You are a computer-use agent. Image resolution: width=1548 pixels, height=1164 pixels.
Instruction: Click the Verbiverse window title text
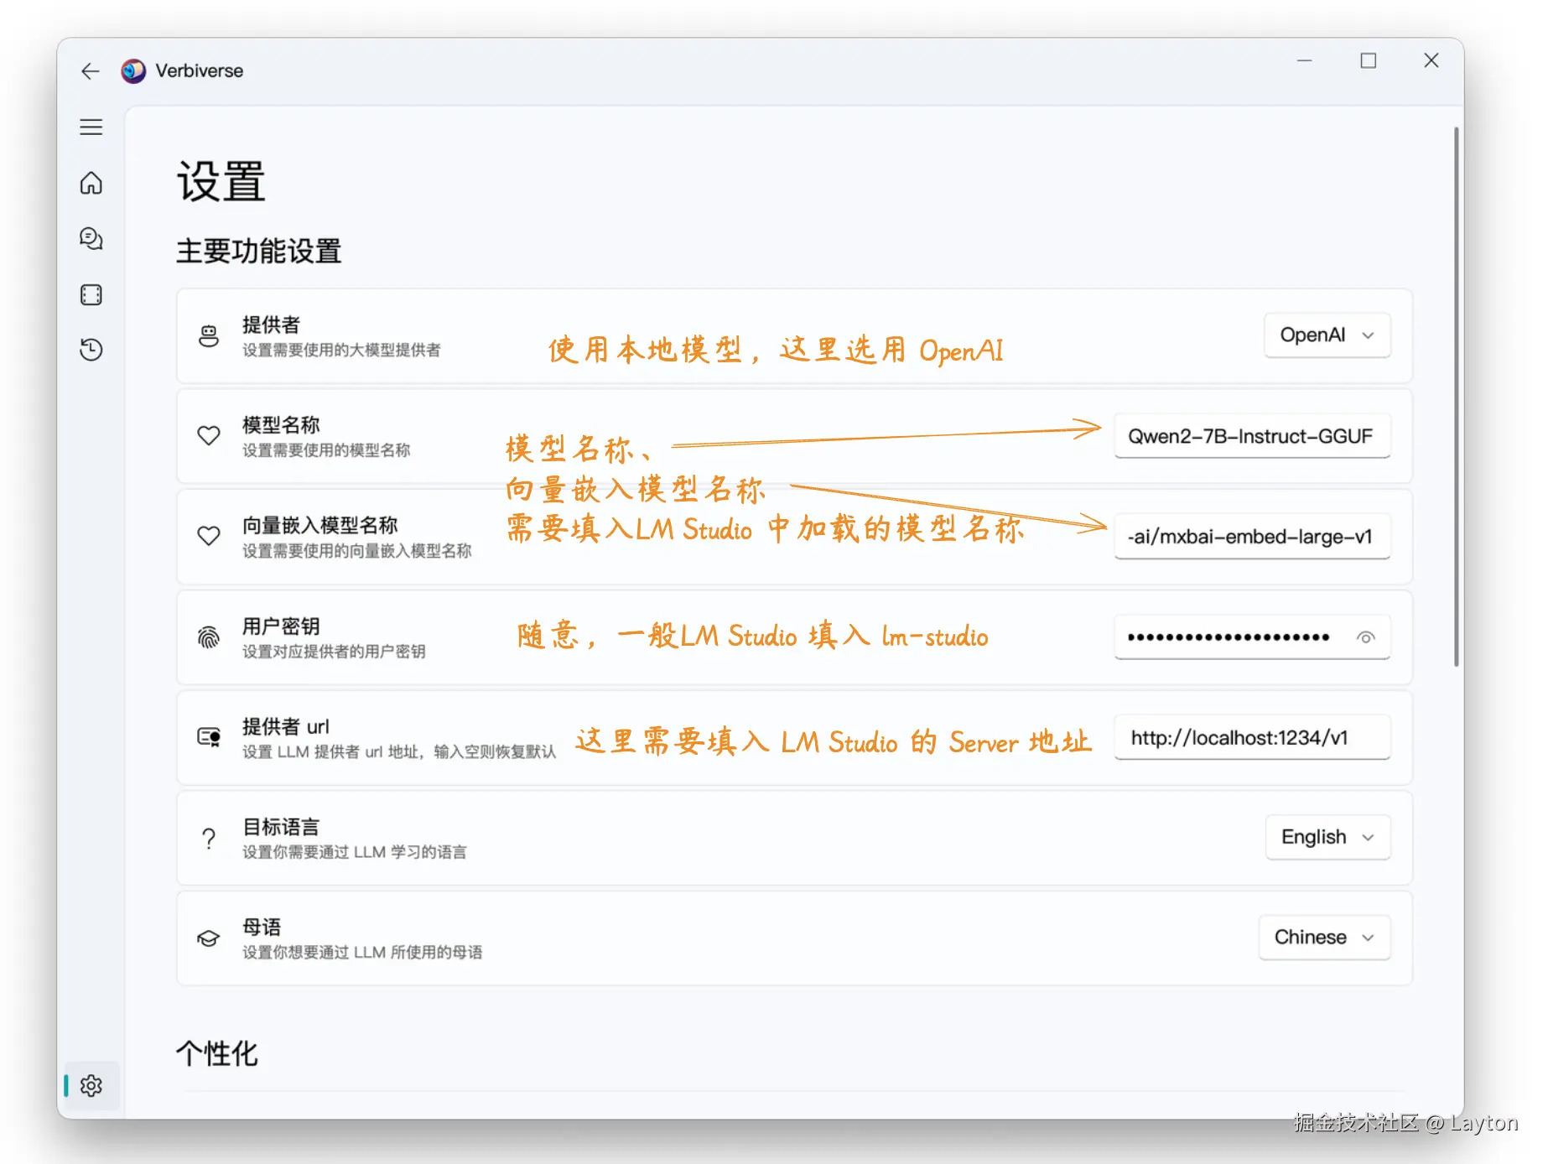200,71
